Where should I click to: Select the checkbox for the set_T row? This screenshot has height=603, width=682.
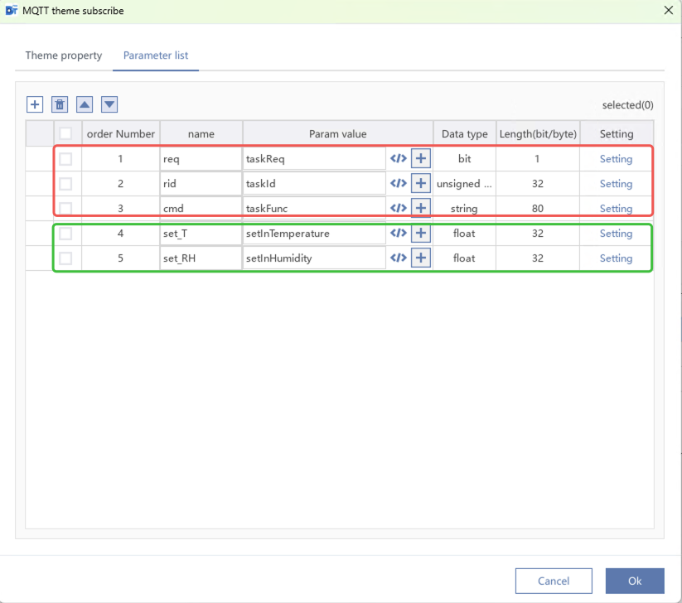pos(65,234)
